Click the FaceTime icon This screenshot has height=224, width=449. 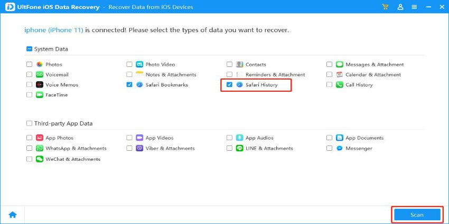[x=40, y=95]
